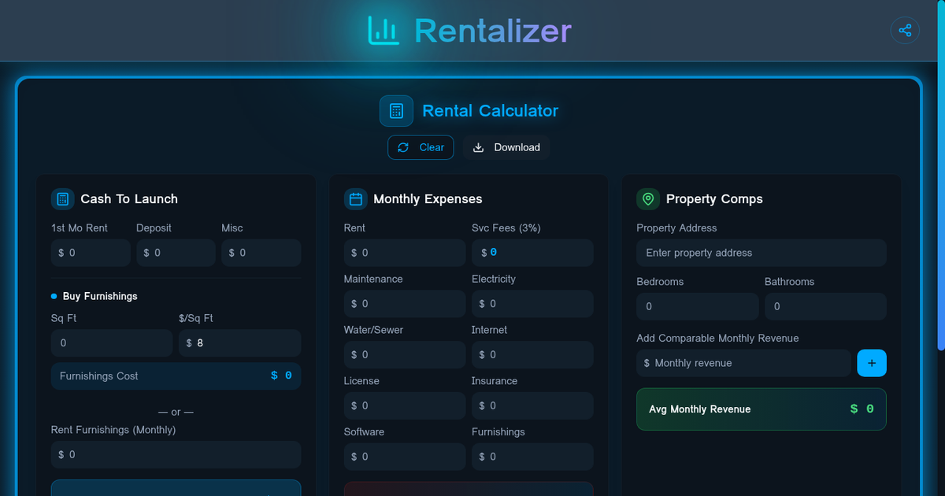Click the Cash To Launch calculator icon
Viewport: 945px width, 496px height.
pos(63,199)
